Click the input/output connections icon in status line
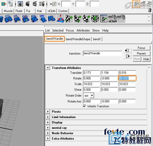The width and height of the screenshot is (153, 146). pos(4,4)
